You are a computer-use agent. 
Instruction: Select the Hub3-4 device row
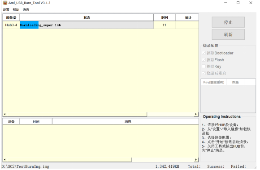click(101, 25)
